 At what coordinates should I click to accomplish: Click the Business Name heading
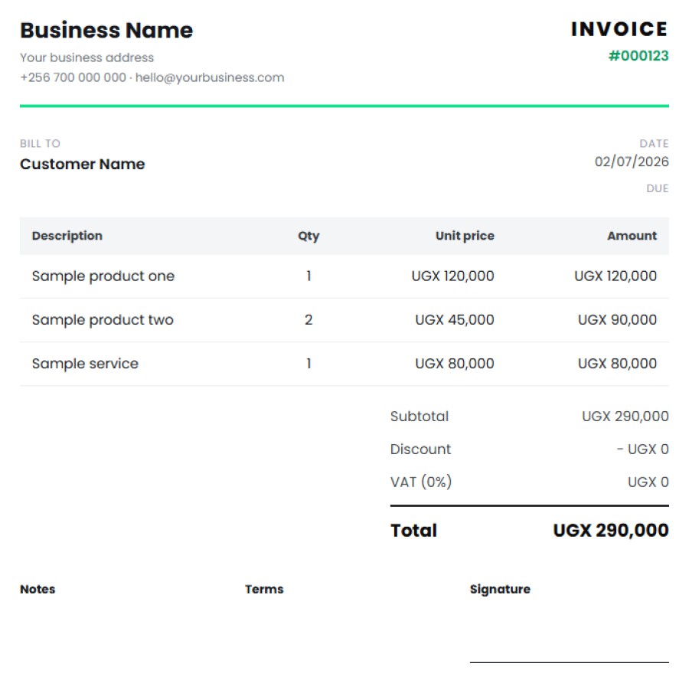pos(106,31)
